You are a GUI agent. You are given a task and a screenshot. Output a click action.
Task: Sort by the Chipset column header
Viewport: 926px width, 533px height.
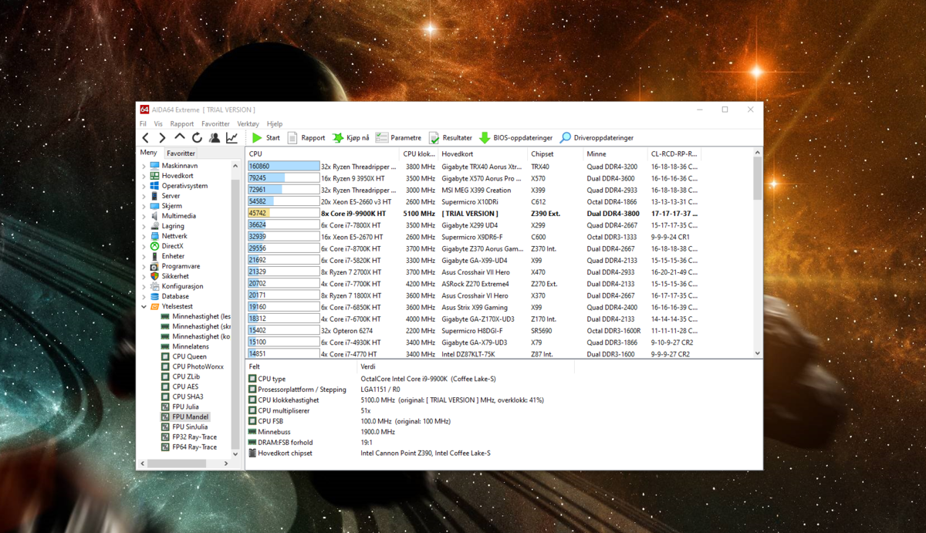point(556,153)
